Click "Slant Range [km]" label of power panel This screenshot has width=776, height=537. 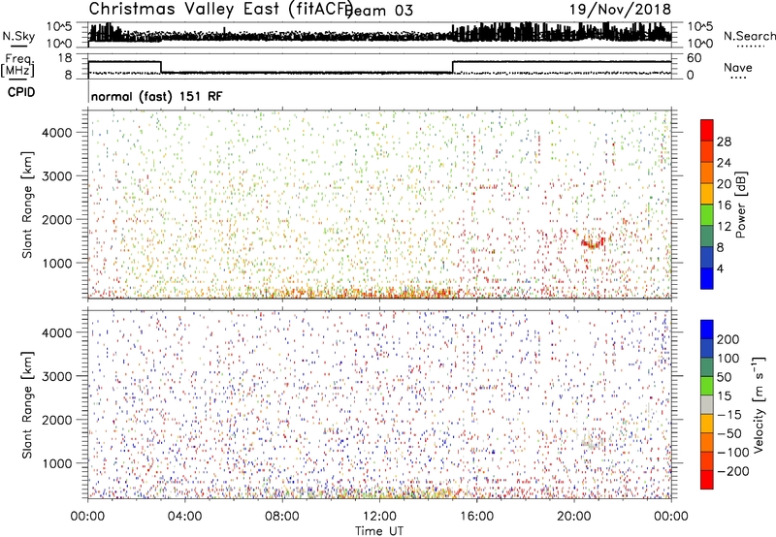(x=27, y=205)
